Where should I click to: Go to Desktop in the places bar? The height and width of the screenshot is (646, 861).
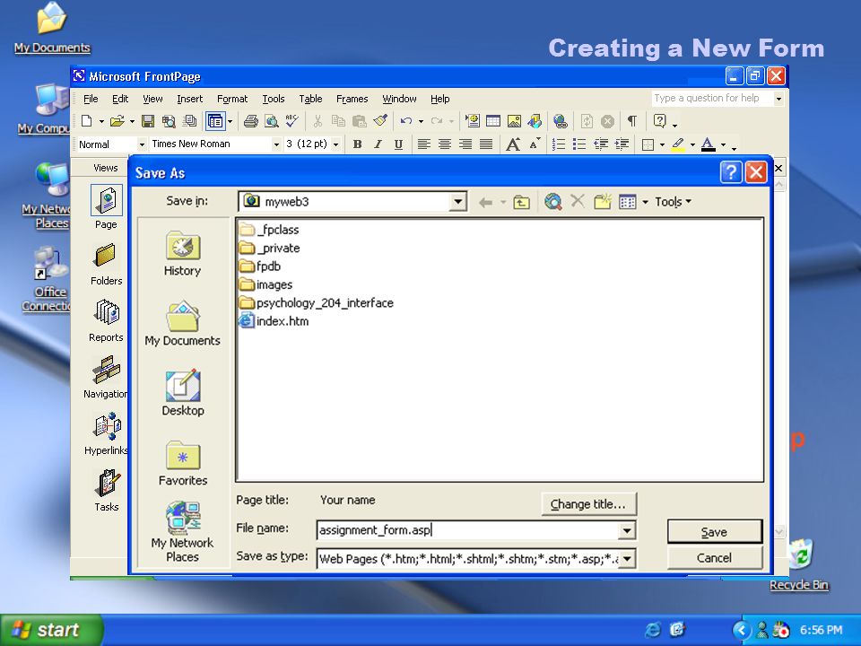pyautogui.click(x=183, y=393)
